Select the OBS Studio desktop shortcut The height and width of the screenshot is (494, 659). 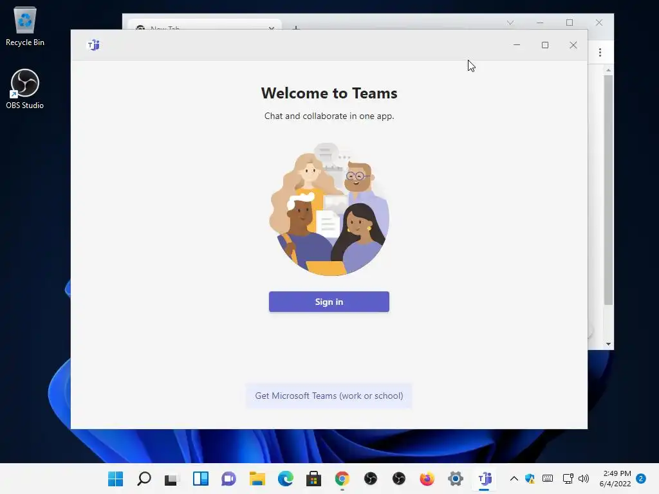[x=25, y=89]
